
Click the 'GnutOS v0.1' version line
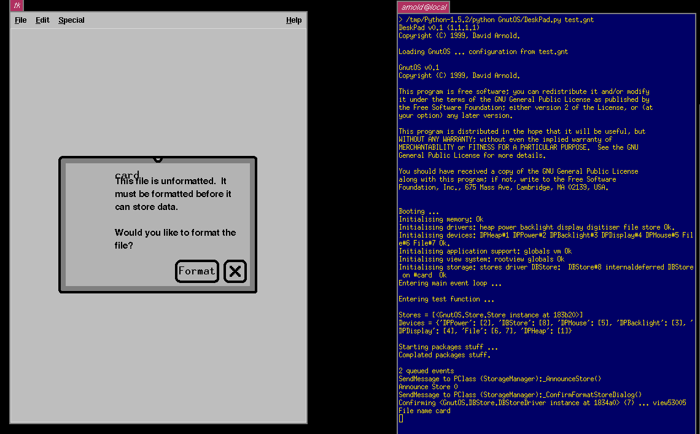coord(419,68)
